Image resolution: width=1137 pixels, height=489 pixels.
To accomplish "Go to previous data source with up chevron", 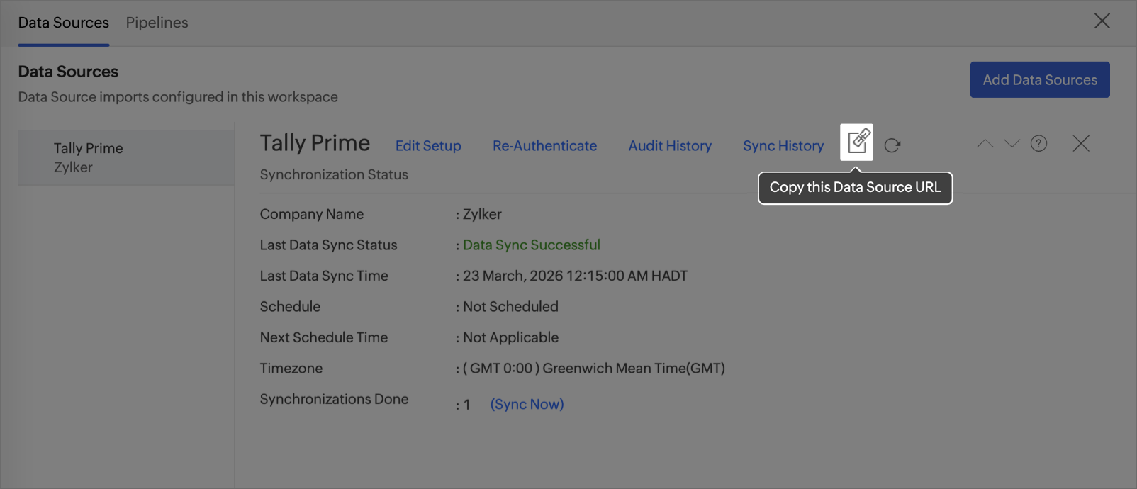I will [x=985, y=144].
